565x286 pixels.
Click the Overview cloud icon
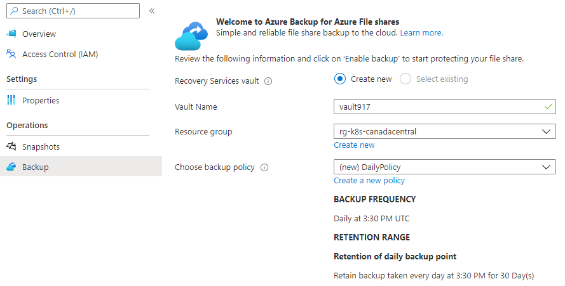point(11,34)
